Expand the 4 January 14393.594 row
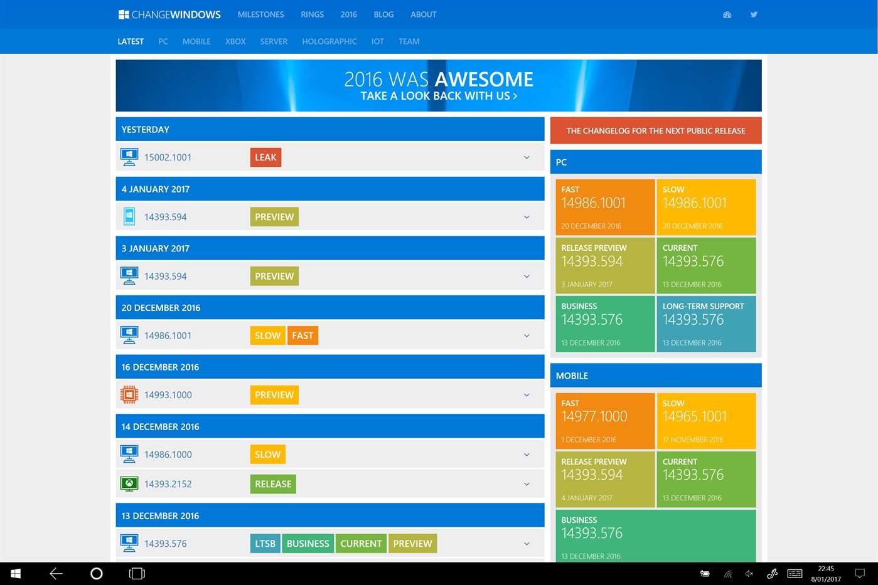Image resolution: width=878 pixels, height=585 pixels. coord(527,217)
